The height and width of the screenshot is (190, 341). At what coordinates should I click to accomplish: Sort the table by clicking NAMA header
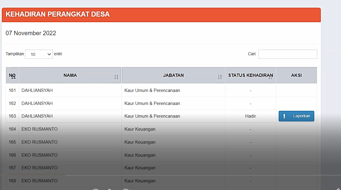(x=70, y=75)
